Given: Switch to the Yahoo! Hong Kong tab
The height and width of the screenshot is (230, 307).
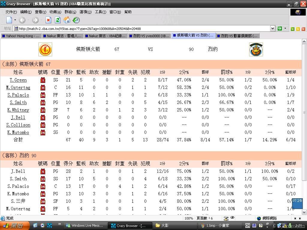Looking at the screenshot, I should coord(21,36).
